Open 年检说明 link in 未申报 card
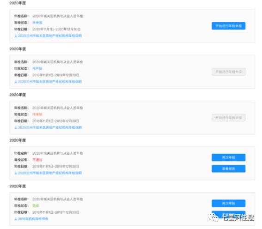 click(50, 36)
